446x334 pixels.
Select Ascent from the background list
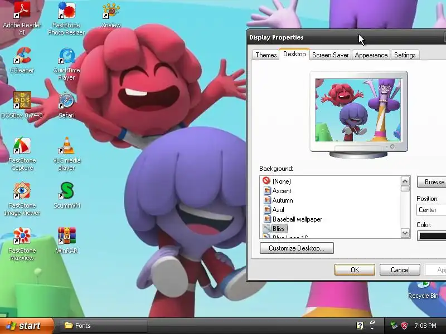tap(282, 191)
